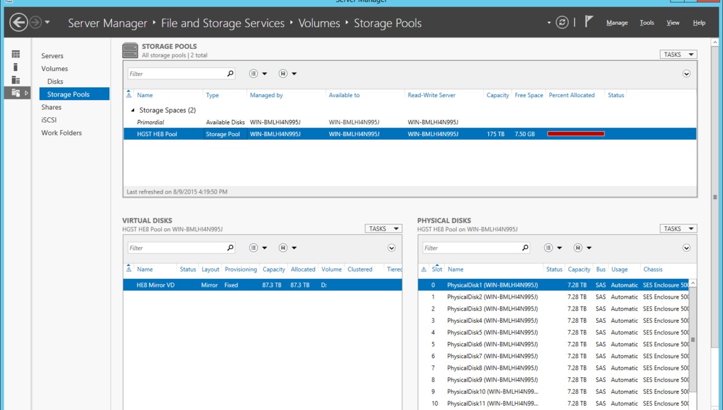The width and height of the screenshot is (723, 410).
Task: Select iSCSI in navigation pane
Action: tap(49, 120)
